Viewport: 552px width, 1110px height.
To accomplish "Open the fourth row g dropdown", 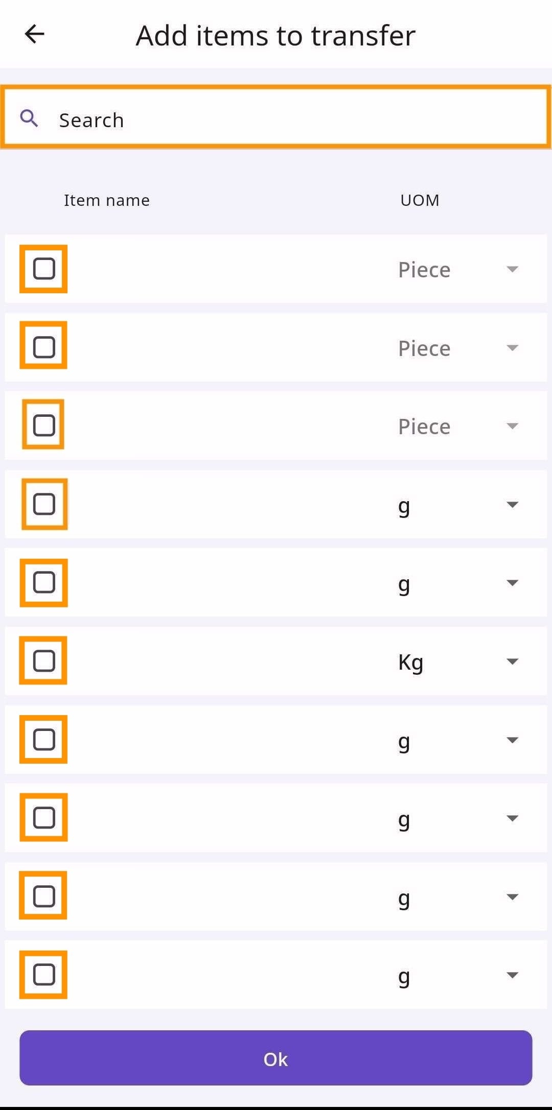I will 512,505.
